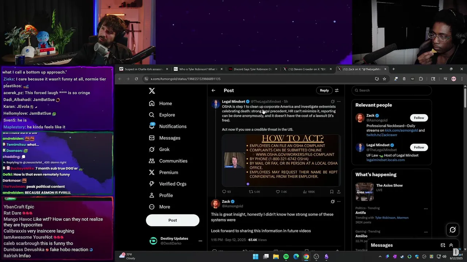This screenshot has width=467, height=262.
Task: Compose new message in Messages drawer
Action: coord(443,245)
